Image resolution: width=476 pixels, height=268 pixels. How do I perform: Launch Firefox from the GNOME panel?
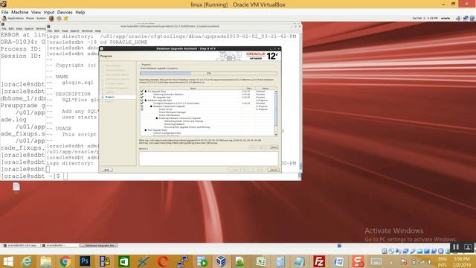[x=51, y=18]
